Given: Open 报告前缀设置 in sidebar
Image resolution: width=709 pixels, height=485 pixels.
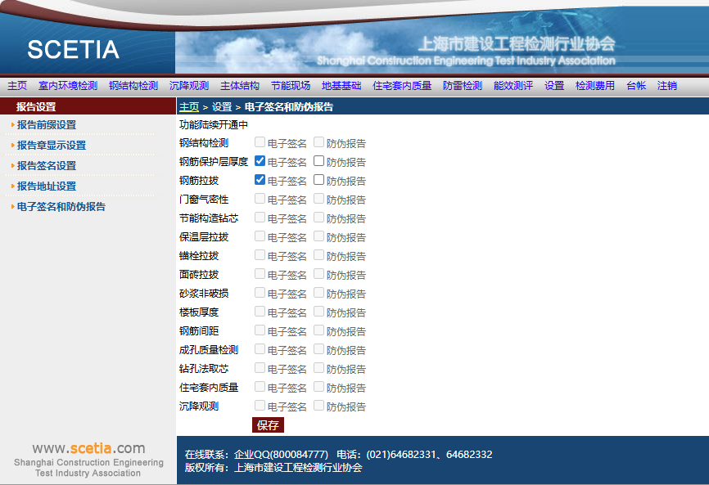Looking at the screenshot, I should coord(47,125).
